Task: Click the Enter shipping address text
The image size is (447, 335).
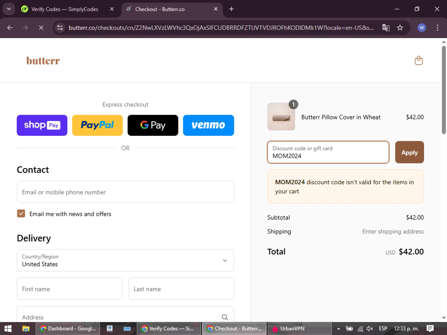Action: [x=393, y=231]
